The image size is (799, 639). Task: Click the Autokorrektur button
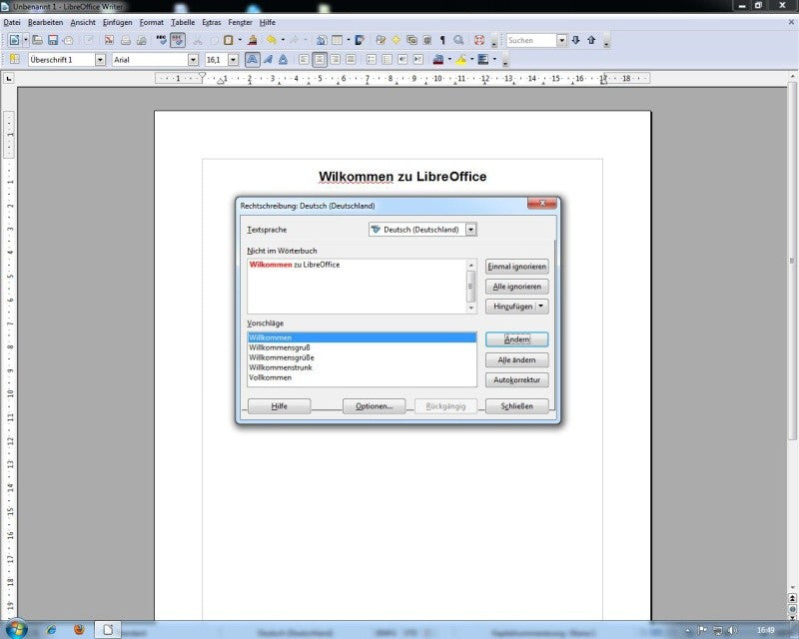point(516,379)
